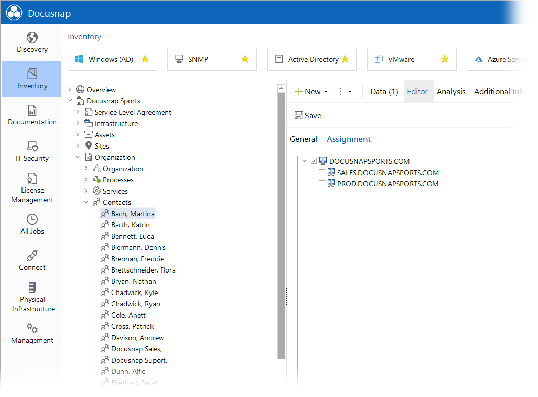Click the Docusnap Sports building icon
Viewport: 538px width, 397px height.
click(x=80, y=100)
